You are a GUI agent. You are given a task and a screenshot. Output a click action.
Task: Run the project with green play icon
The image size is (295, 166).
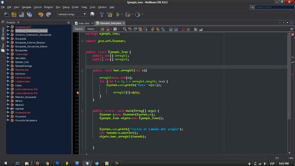118,14
